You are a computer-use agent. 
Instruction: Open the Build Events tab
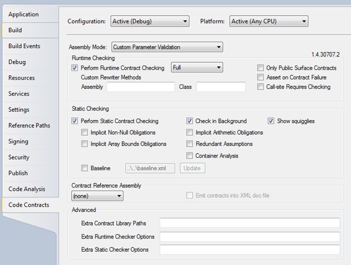pyautogui.click(x=30, y=46)
